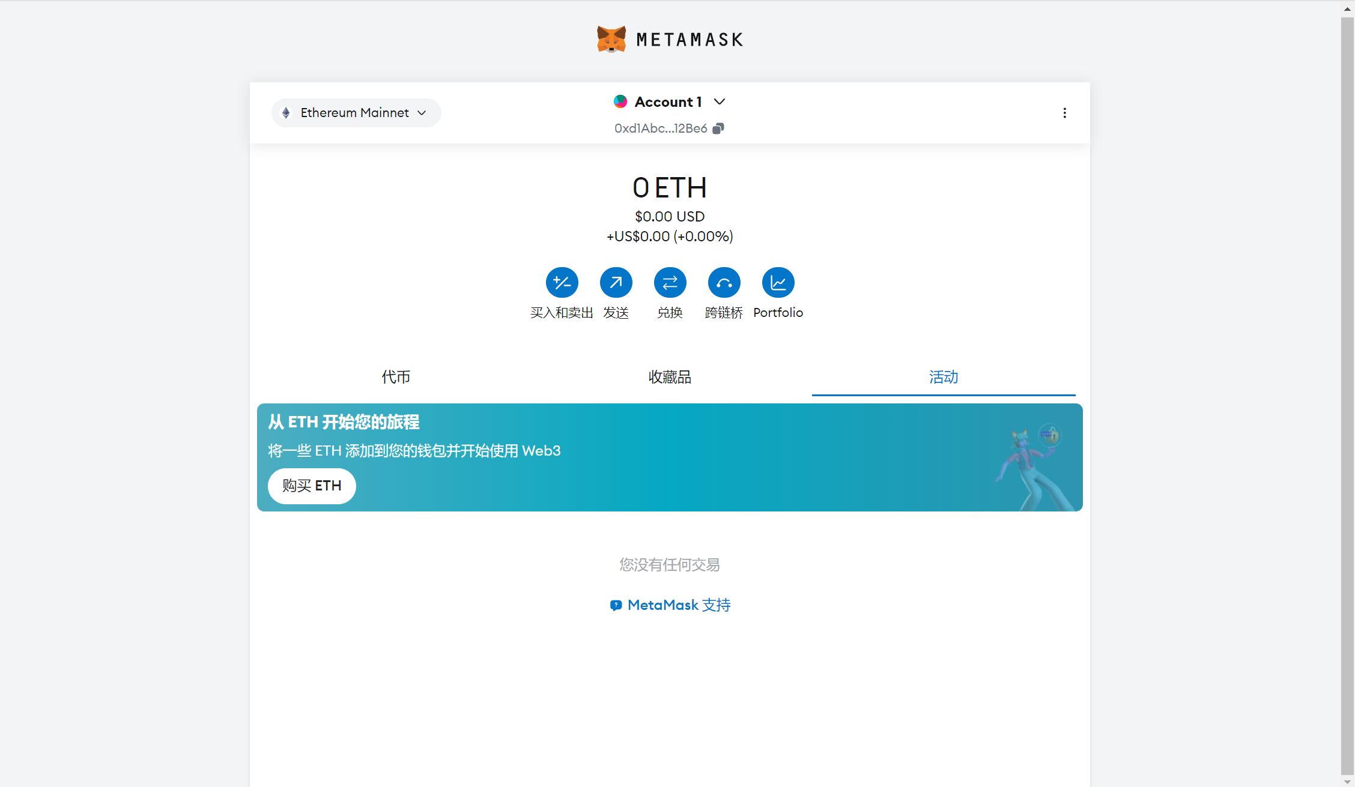
Task: Click the +US$0.00 (+0.00%) change text
Action: 670,237
